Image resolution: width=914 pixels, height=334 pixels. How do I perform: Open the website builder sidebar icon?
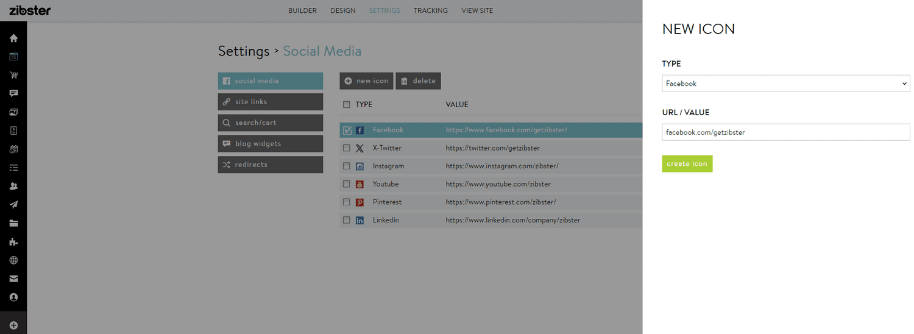13,57
